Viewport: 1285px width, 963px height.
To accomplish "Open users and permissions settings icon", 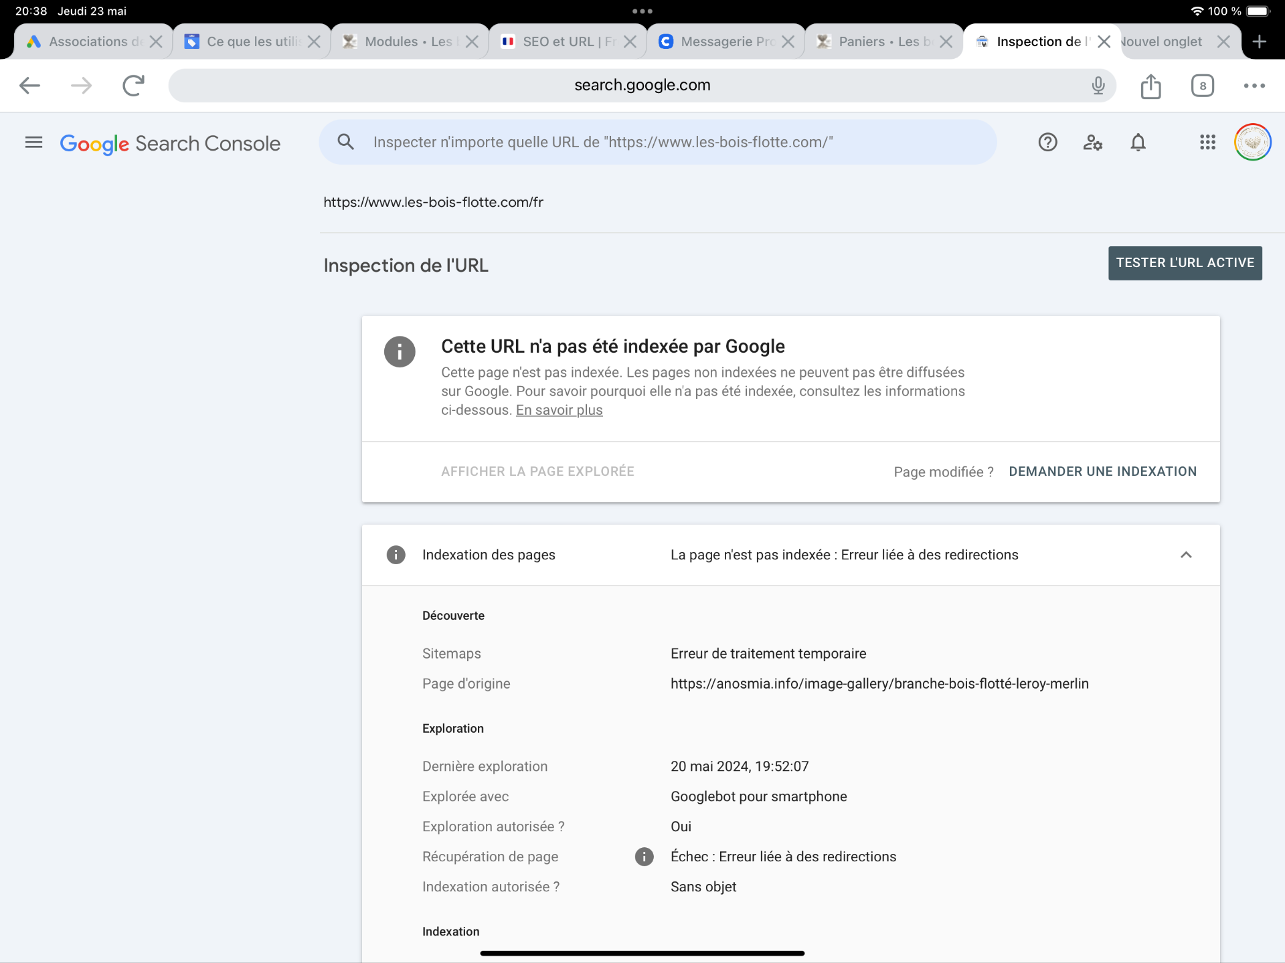I will [1092, 143].
